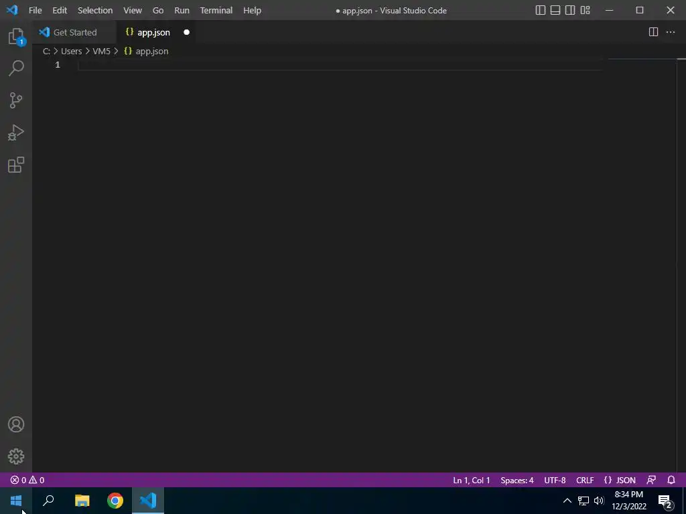Open the Source Control view
The width and height of the screenshot is (686, 514).
16,100
